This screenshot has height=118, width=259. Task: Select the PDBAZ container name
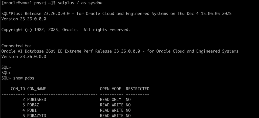pos(33,105)
